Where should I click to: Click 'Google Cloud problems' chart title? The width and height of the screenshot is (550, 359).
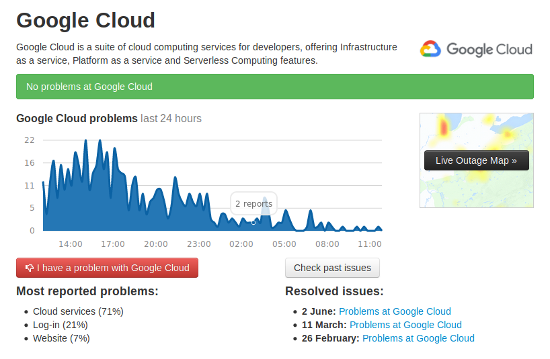coord(77,119)
